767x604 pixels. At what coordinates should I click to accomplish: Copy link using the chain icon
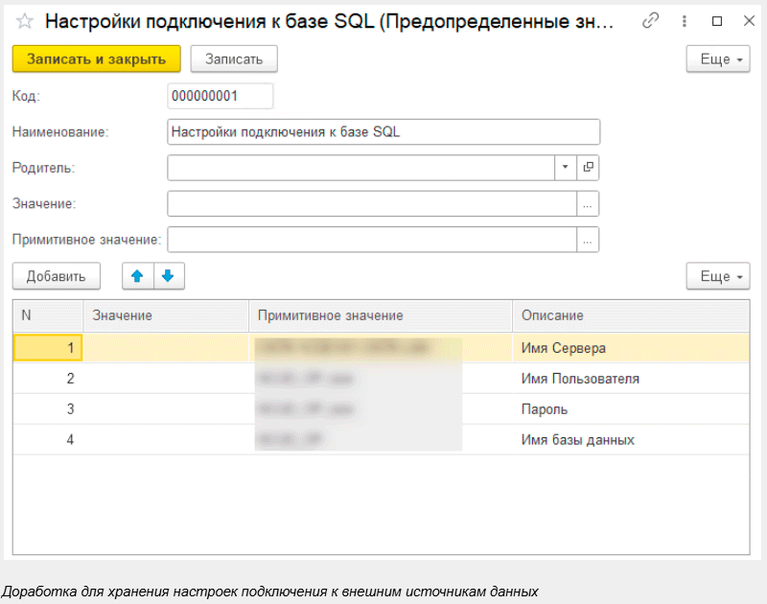[651, 21]
